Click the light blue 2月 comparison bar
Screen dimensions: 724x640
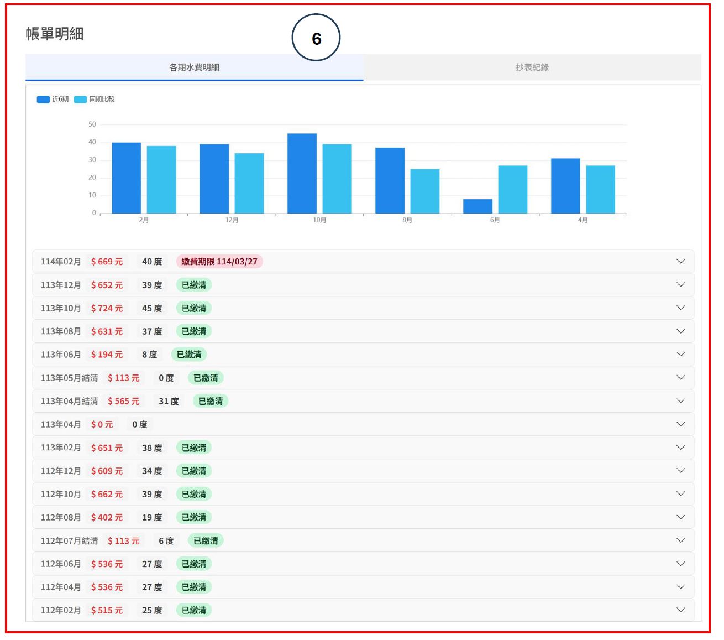coord(161,180)
